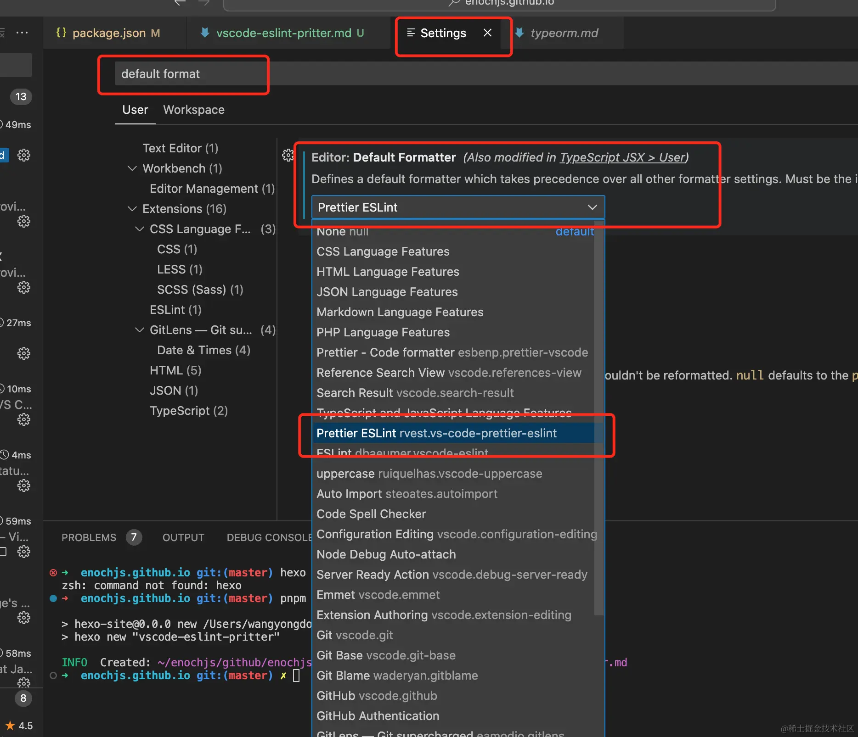This screenshot has width=858, height=737.
Task: Click manage gear above 10ms entry
Action: click(23, 353)
